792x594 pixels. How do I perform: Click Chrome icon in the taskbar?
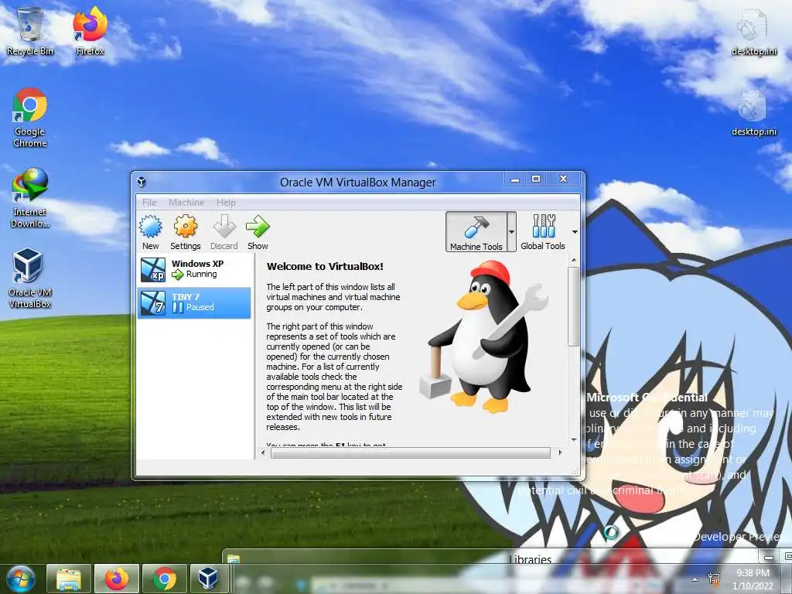(165, 579)
